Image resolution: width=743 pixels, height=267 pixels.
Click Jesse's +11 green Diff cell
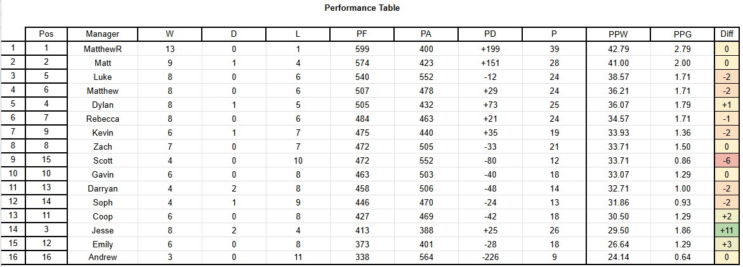tap(727, 231)
